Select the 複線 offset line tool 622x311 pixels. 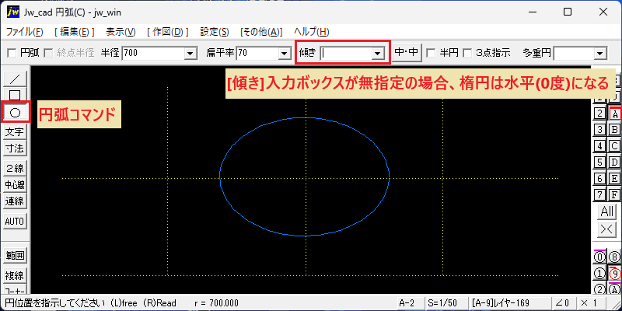[x=15, y=275]
